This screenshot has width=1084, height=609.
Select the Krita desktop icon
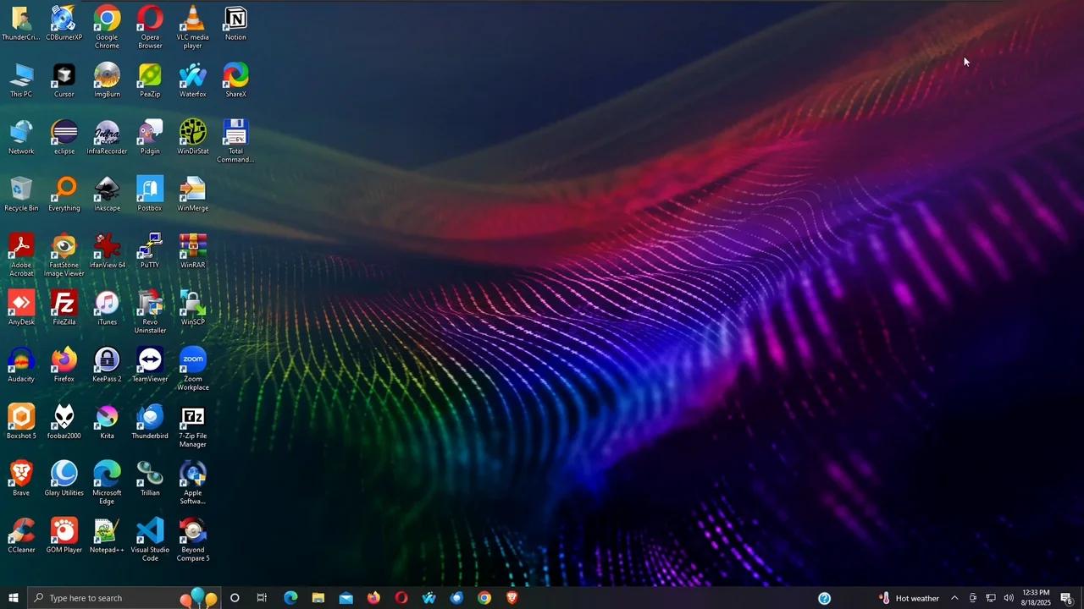tap(107, 420)
